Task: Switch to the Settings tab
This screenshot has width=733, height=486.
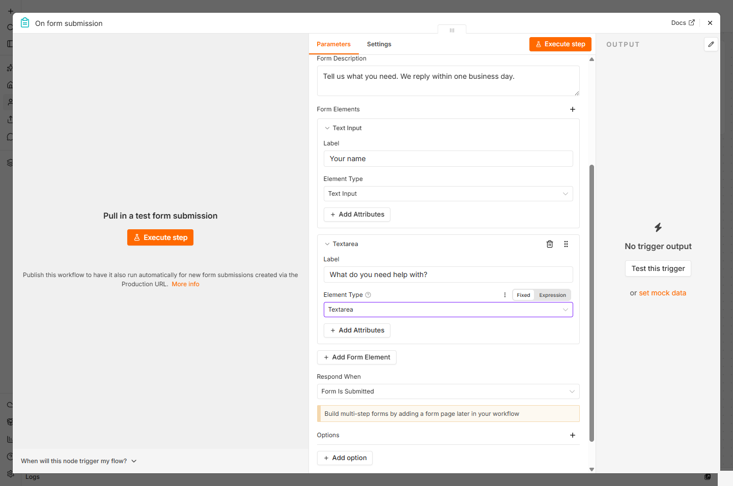Action: pyautogui.click(x=379, y=44)
